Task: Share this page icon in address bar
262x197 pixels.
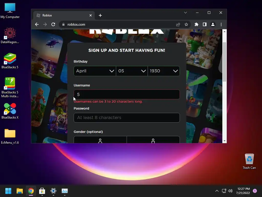Action: coord(178,24)
